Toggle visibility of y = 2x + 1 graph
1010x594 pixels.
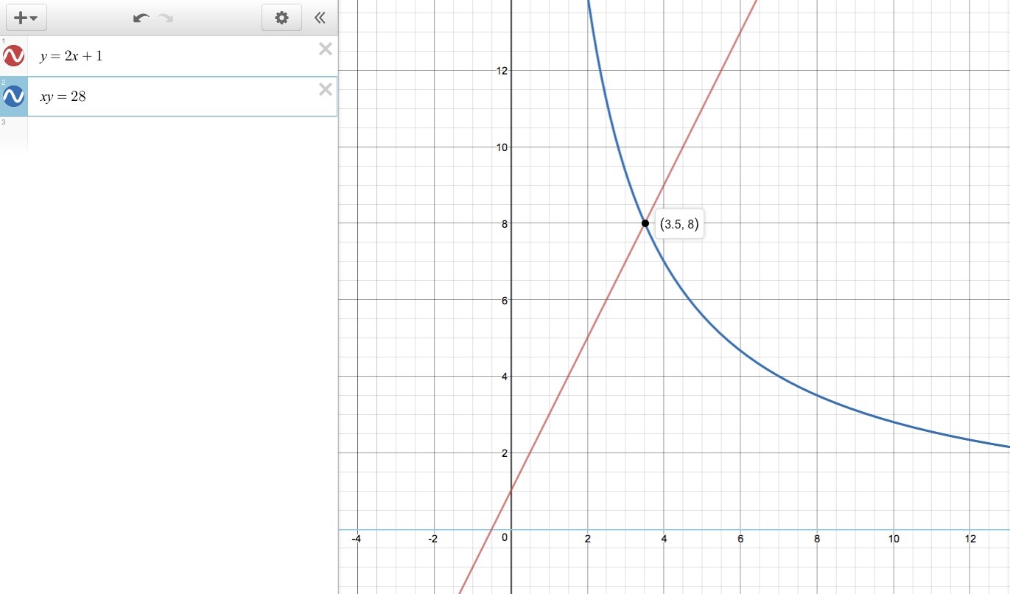(13, 55)
